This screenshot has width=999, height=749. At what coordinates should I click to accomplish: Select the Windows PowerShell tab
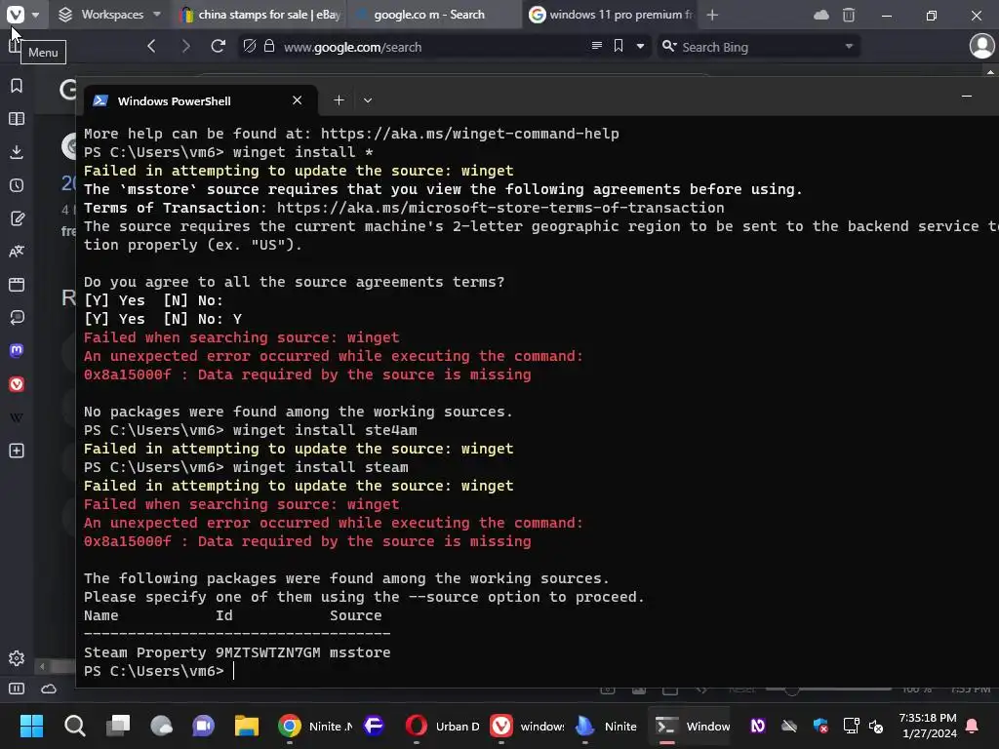coord(200,100)
